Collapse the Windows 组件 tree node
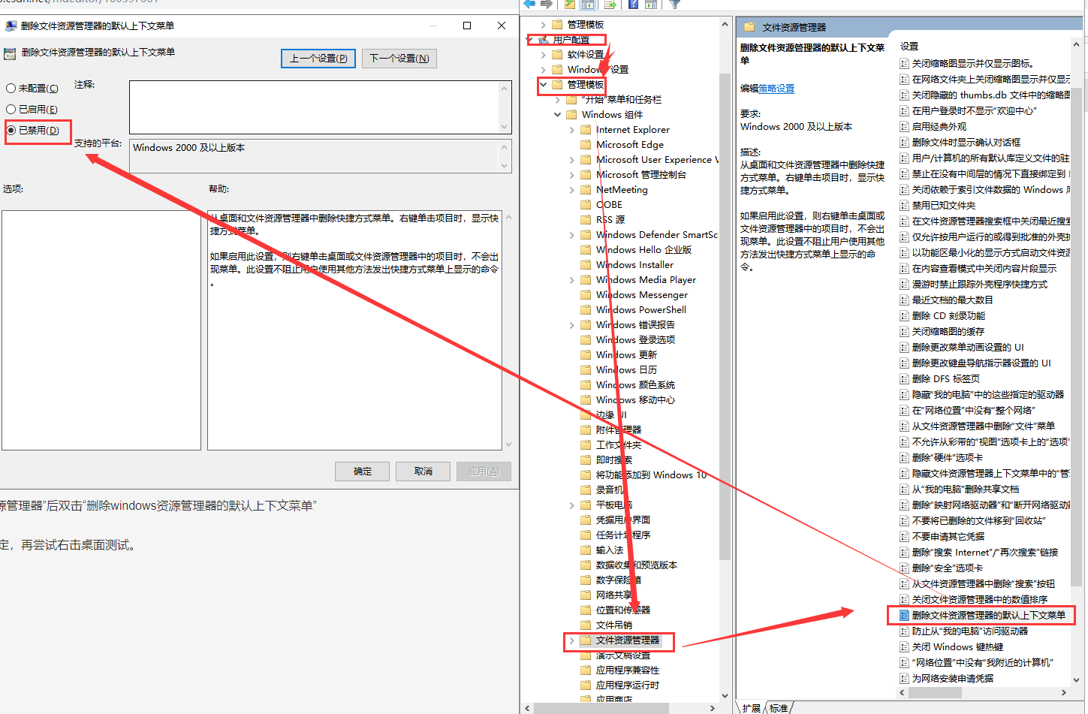1088x714 pixels. click(x=558, y=115)
